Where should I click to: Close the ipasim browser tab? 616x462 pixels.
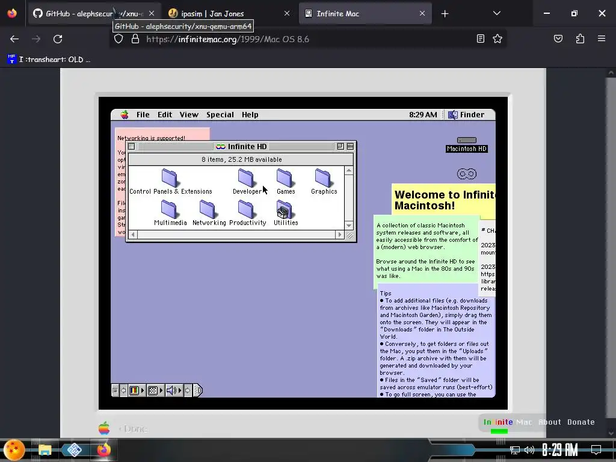coord(287,13)
